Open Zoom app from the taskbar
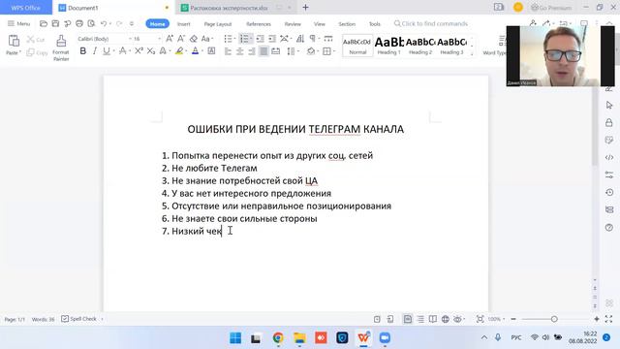The height and width of the screenshot is (349, 620). (x=385, y=338)
